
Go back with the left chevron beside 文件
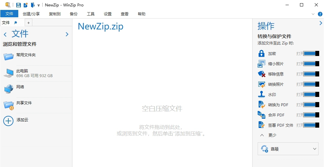click(5, 34)
